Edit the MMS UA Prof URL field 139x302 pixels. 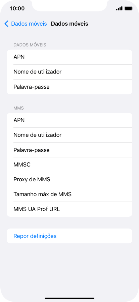click(69, 209)
